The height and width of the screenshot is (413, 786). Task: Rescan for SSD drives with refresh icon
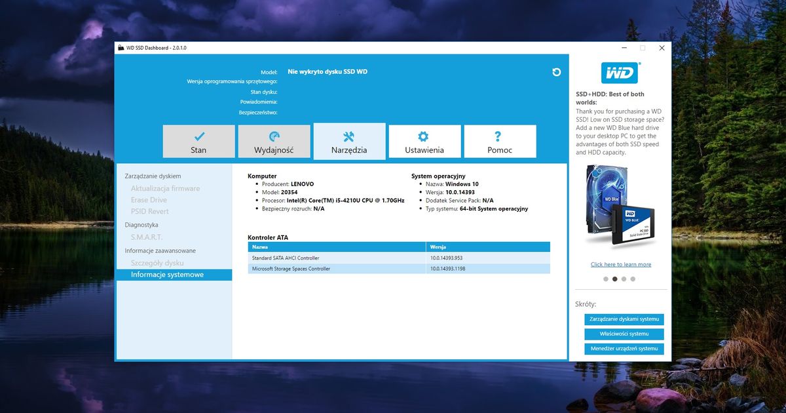click(x=556, y=72)
